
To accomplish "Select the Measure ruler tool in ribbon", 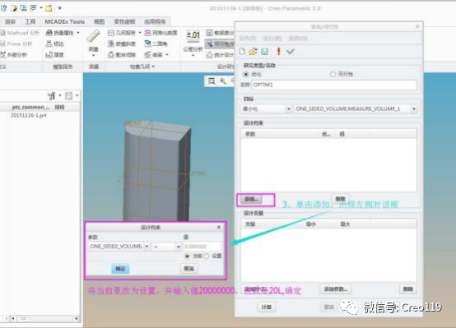I will click(x=94, y=43).
